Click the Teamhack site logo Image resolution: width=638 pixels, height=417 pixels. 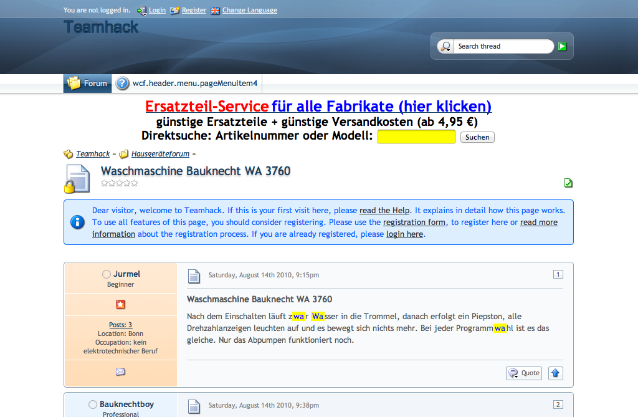click(101, 27)
